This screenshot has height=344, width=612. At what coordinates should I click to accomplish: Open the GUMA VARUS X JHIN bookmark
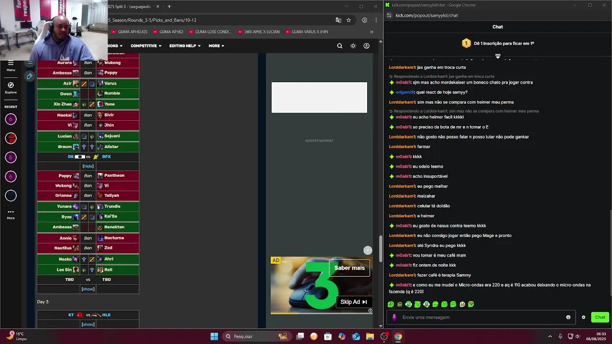point(306,32)
